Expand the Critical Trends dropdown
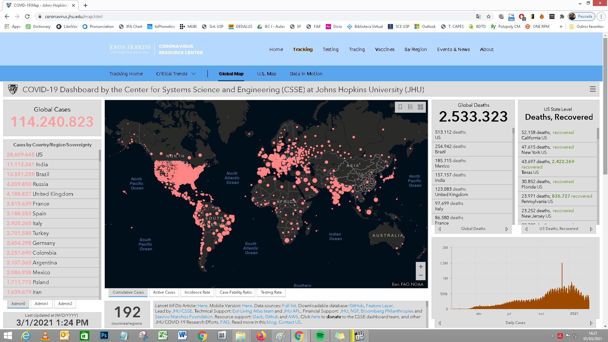 (176, 74)
